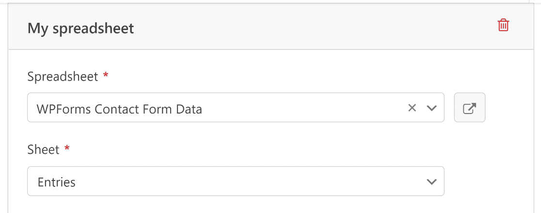Open the Spreadsheet select field
This screenshot has width=541, height=213.
coord(236,107)
